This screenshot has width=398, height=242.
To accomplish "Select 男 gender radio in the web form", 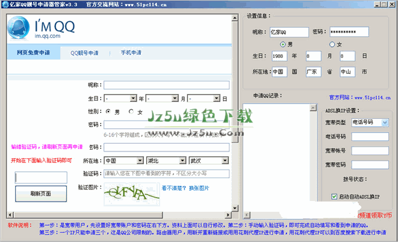I will tap(108, 112).
